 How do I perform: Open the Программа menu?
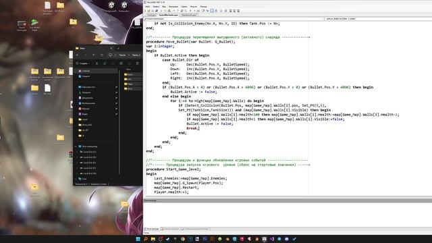click(x=173, y=7)
